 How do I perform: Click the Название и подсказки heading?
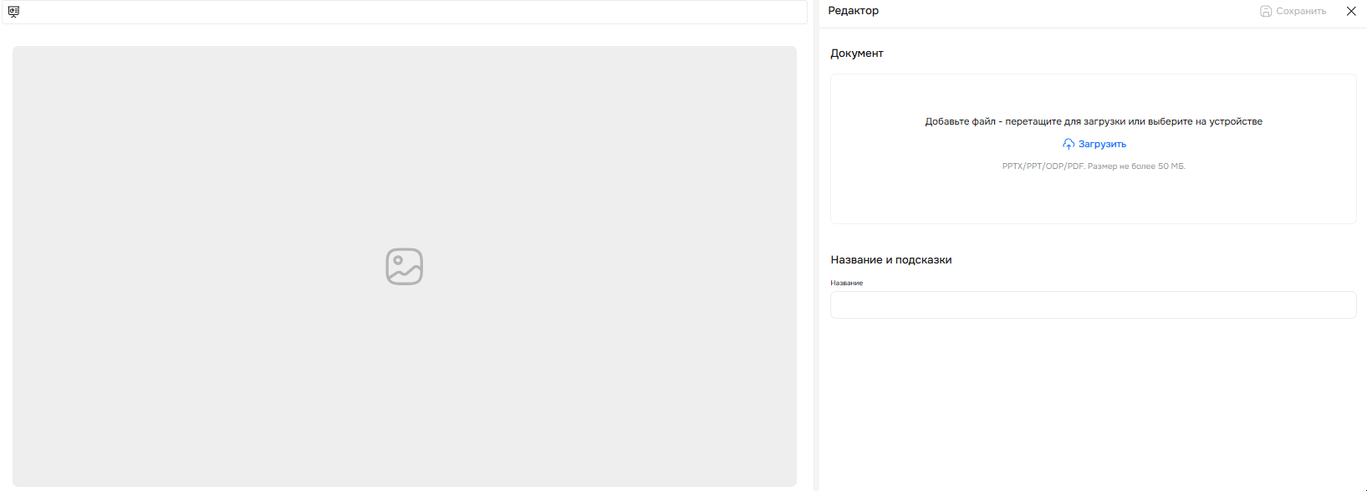(891, 260)
